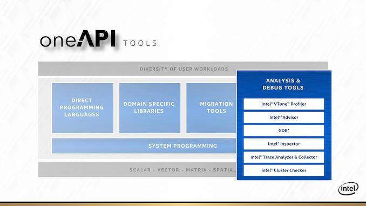
Task: Click the Analysis & Debug Tools heading
Action: 283,84
